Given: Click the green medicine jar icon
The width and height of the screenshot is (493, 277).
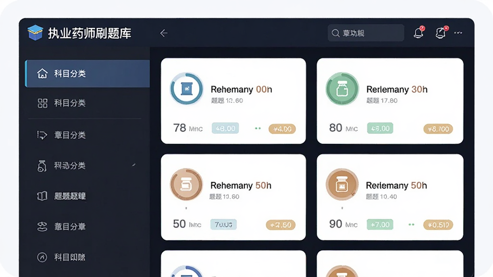Looking at the screenshot, I should click(x=342, y=88).
